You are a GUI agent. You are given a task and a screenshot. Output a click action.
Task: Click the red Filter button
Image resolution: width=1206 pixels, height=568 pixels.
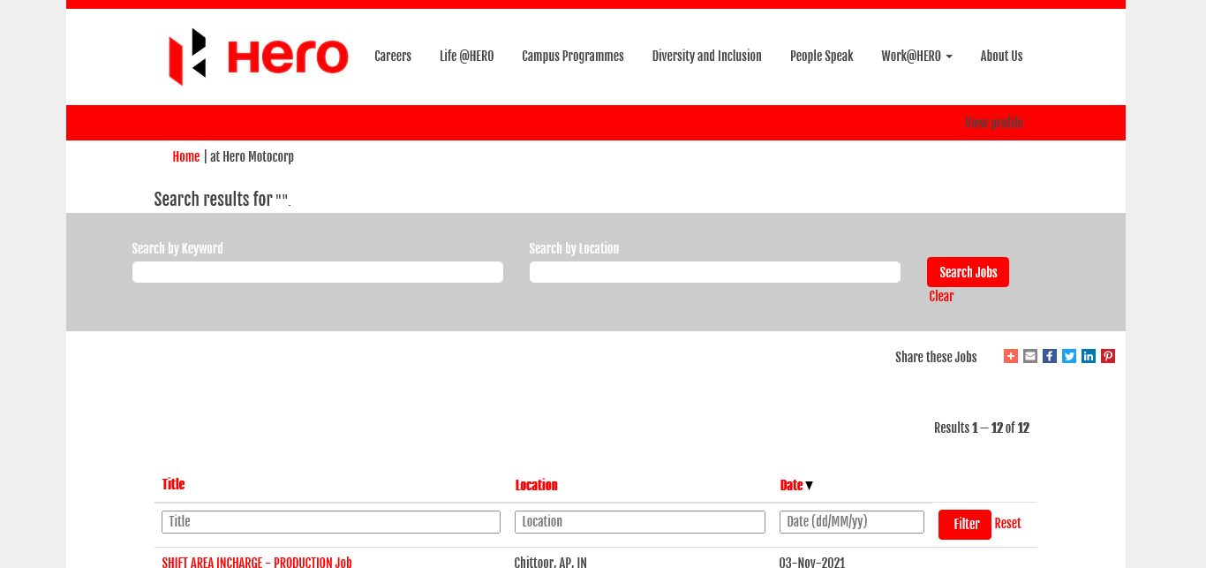point(964,524)
